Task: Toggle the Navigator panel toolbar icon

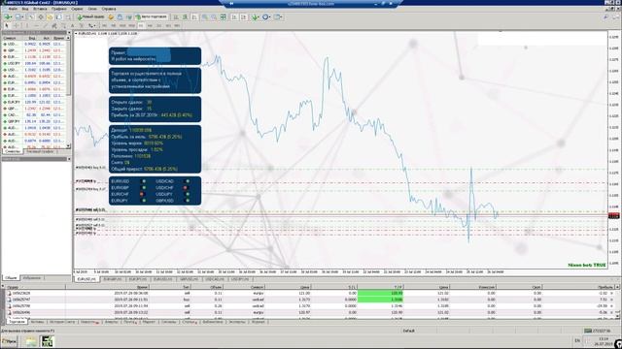Action: tap(50, 17)
